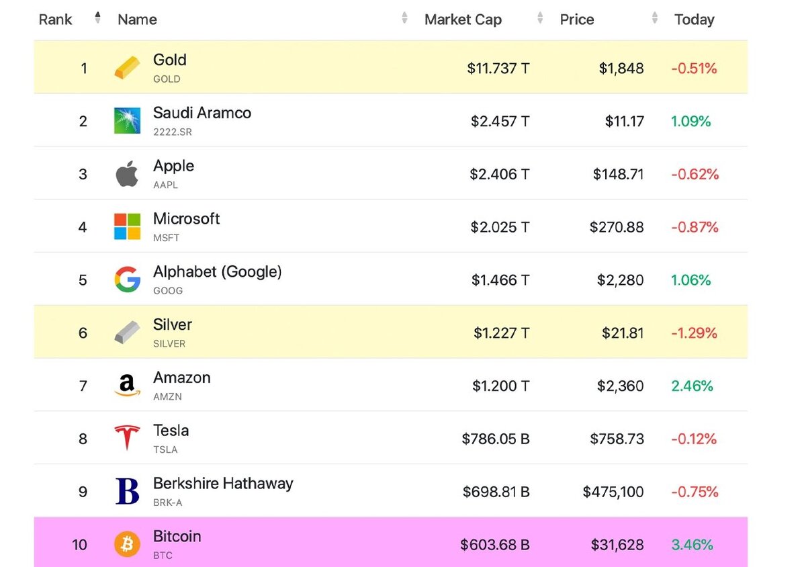Viewport: 806px width, 567px height.
Task: Sort by Price column arrows
Action: coord(655,18)
